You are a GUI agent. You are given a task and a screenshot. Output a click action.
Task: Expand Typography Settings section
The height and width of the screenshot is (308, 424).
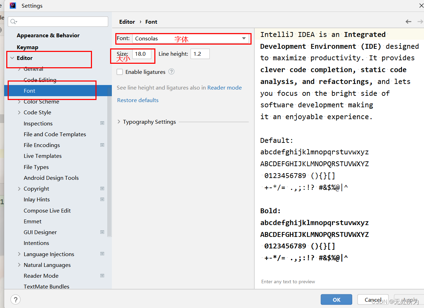[119, 122]
